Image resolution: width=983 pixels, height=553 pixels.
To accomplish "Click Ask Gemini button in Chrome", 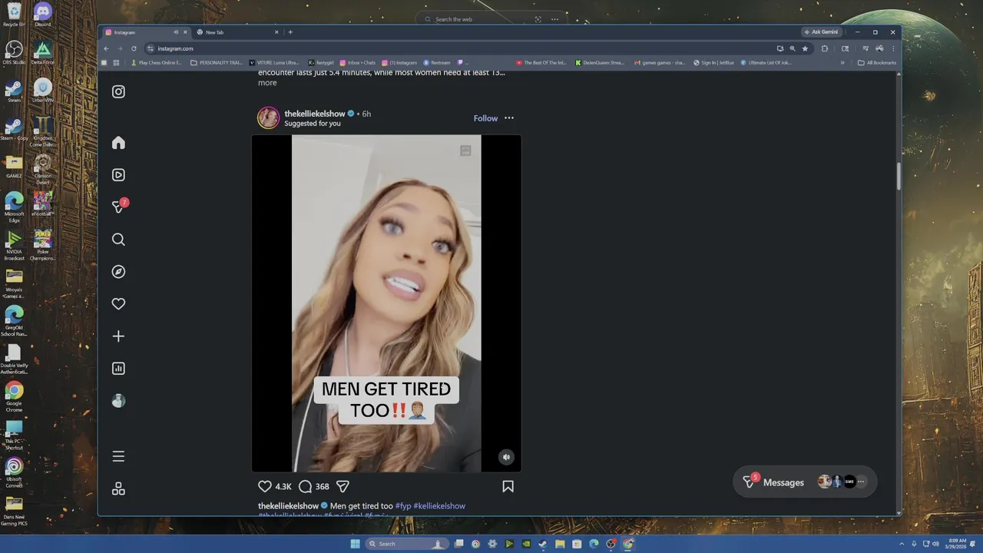I will (x=821, y=32).
